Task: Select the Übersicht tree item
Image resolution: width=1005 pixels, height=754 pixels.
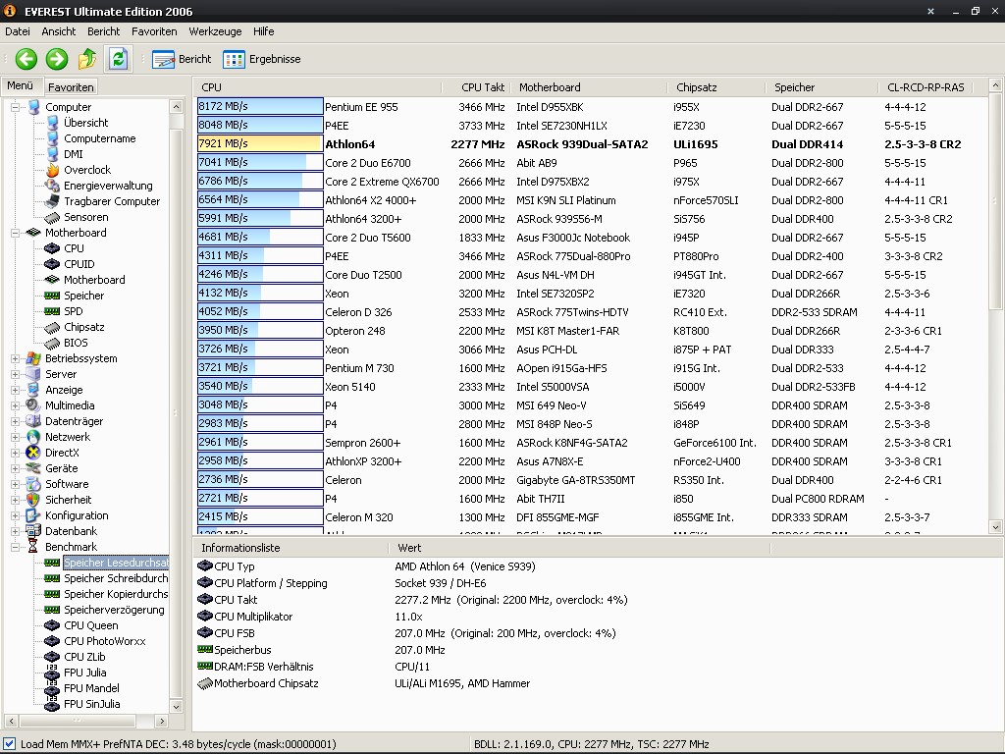Action: [86, 123]
